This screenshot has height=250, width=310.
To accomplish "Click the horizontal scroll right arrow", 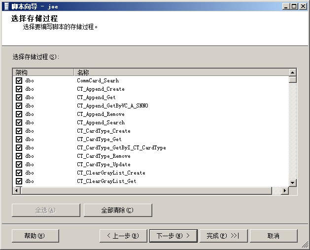I will tap(284, 191).
